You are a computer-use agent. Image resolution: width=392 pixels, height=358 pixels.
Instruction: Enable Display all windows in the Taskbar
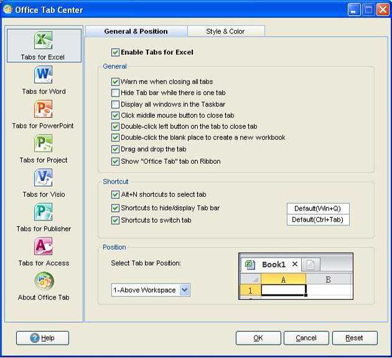115,105
